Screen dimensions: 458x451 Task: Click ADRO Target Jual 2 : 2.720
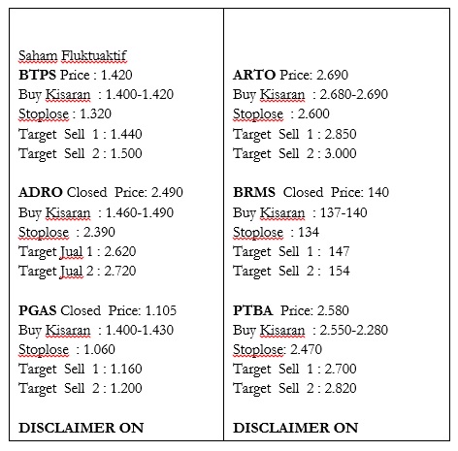(78, 272)
